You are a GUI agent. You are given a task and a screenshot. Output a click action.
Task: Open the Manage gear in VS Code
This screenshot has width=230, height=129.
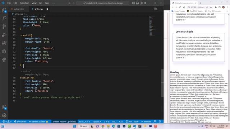4,115
